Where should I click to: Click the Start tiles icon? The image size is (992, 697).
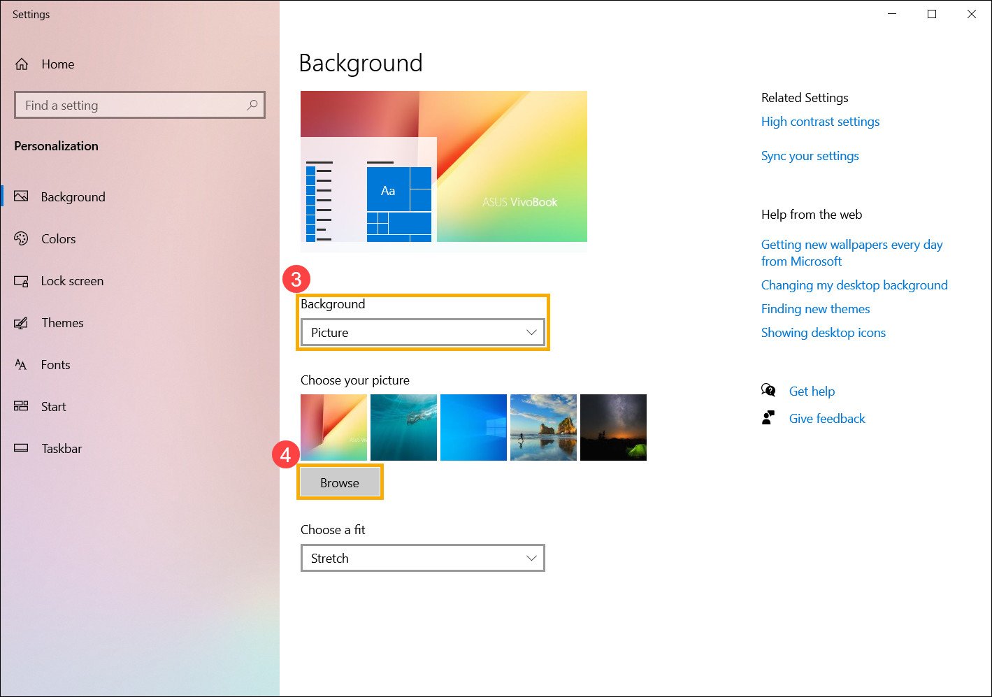[x=22, y=406]
